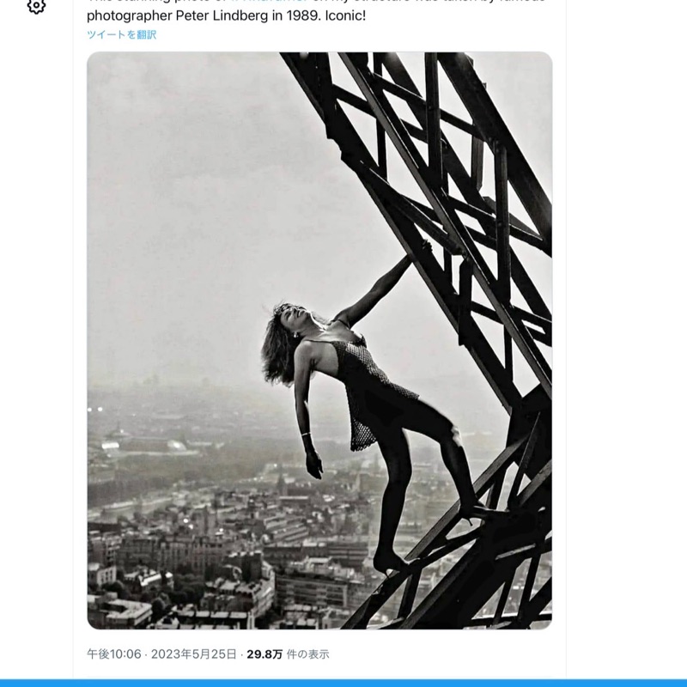Image resolution: width=687 pixels, height=687 pixels.
Task: Click the hand gripping the tower beam
Action: click(x=425, y=249)
